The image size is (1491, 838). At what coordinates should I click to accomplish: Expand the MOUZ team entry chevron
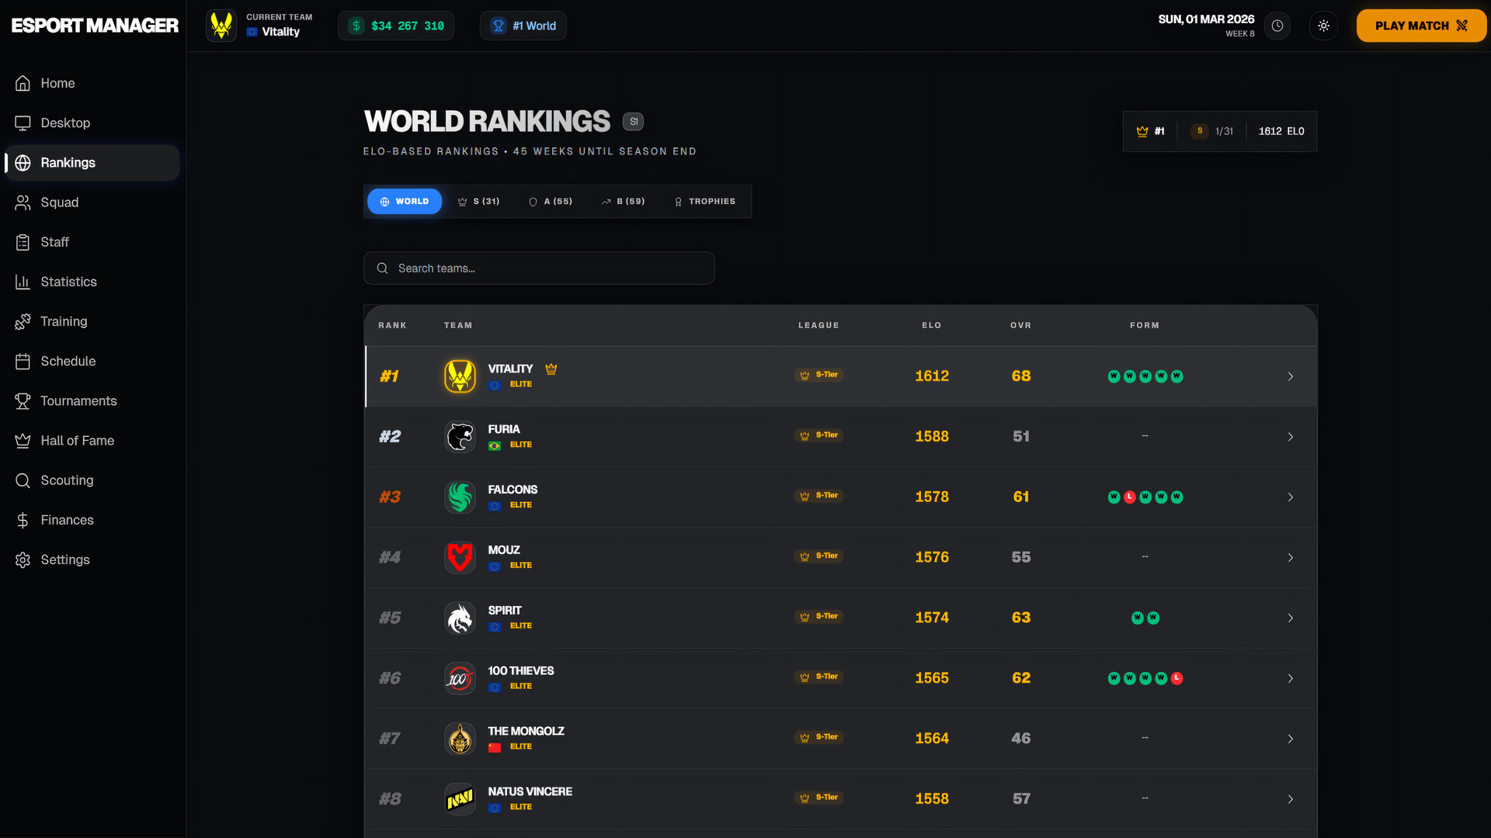[1291, 557]
